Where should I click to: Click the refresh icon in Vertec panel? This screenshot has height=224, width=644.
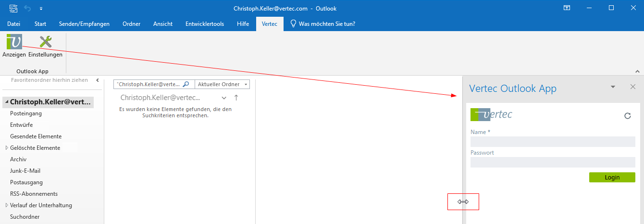point(627,116)
